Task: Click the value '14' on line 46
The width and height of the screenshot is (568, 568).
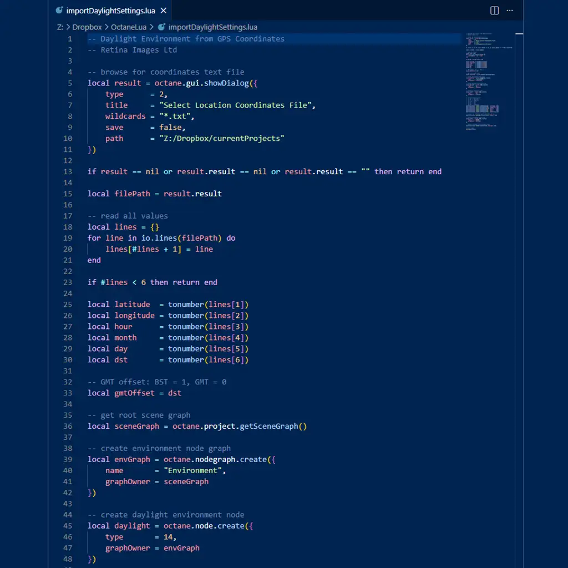Action: tap(168, 537)
